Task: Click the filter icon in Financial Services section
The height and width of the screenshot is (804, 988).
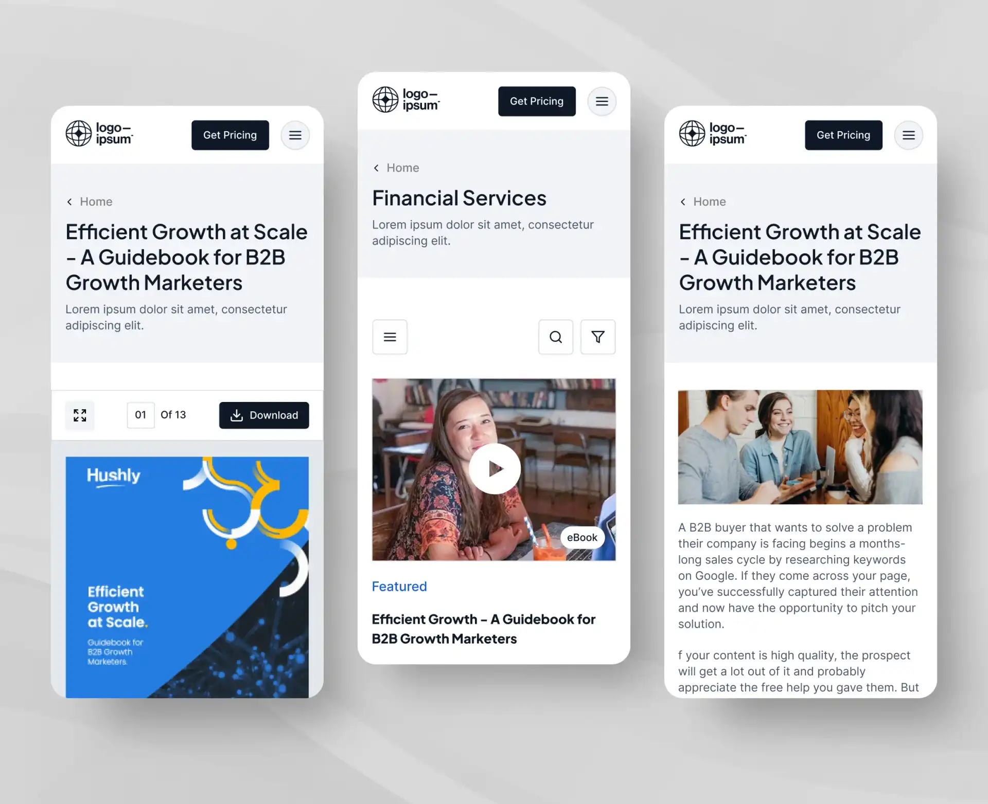Action: tap(597, 336)
